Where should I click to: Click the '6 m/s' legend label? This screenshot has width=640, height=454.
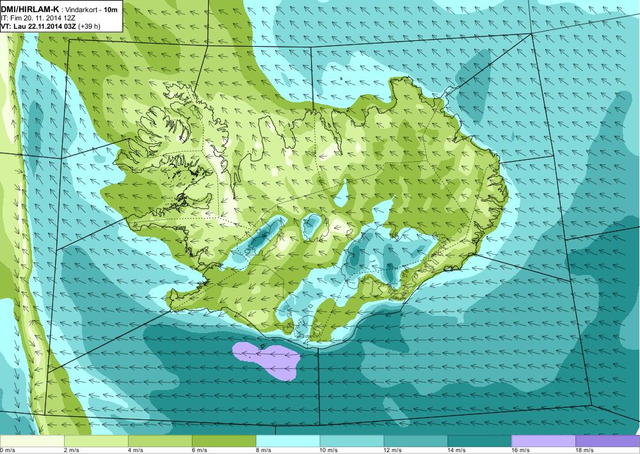(200, 450)
